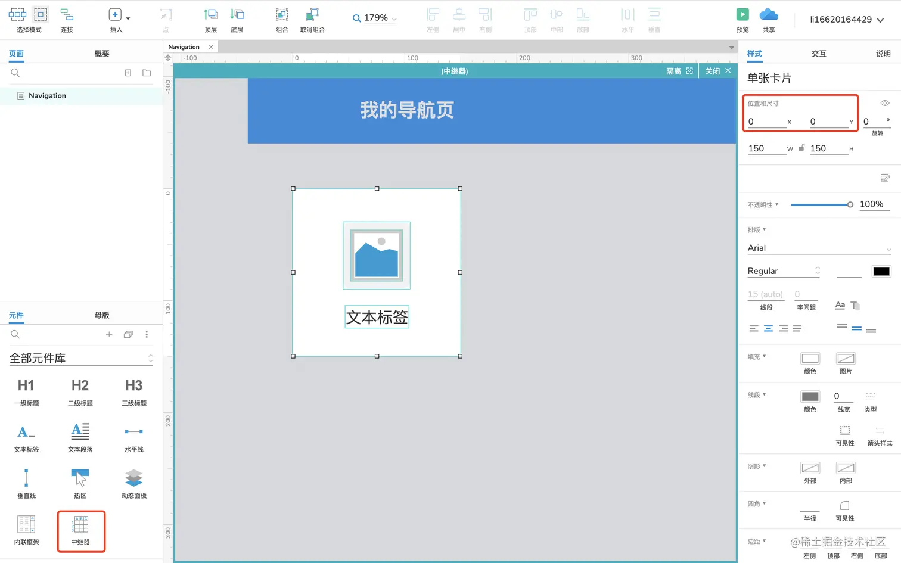The image size is (901, 563).
Task: Toggle widget visibility eye icon
Action: (885, 103)
